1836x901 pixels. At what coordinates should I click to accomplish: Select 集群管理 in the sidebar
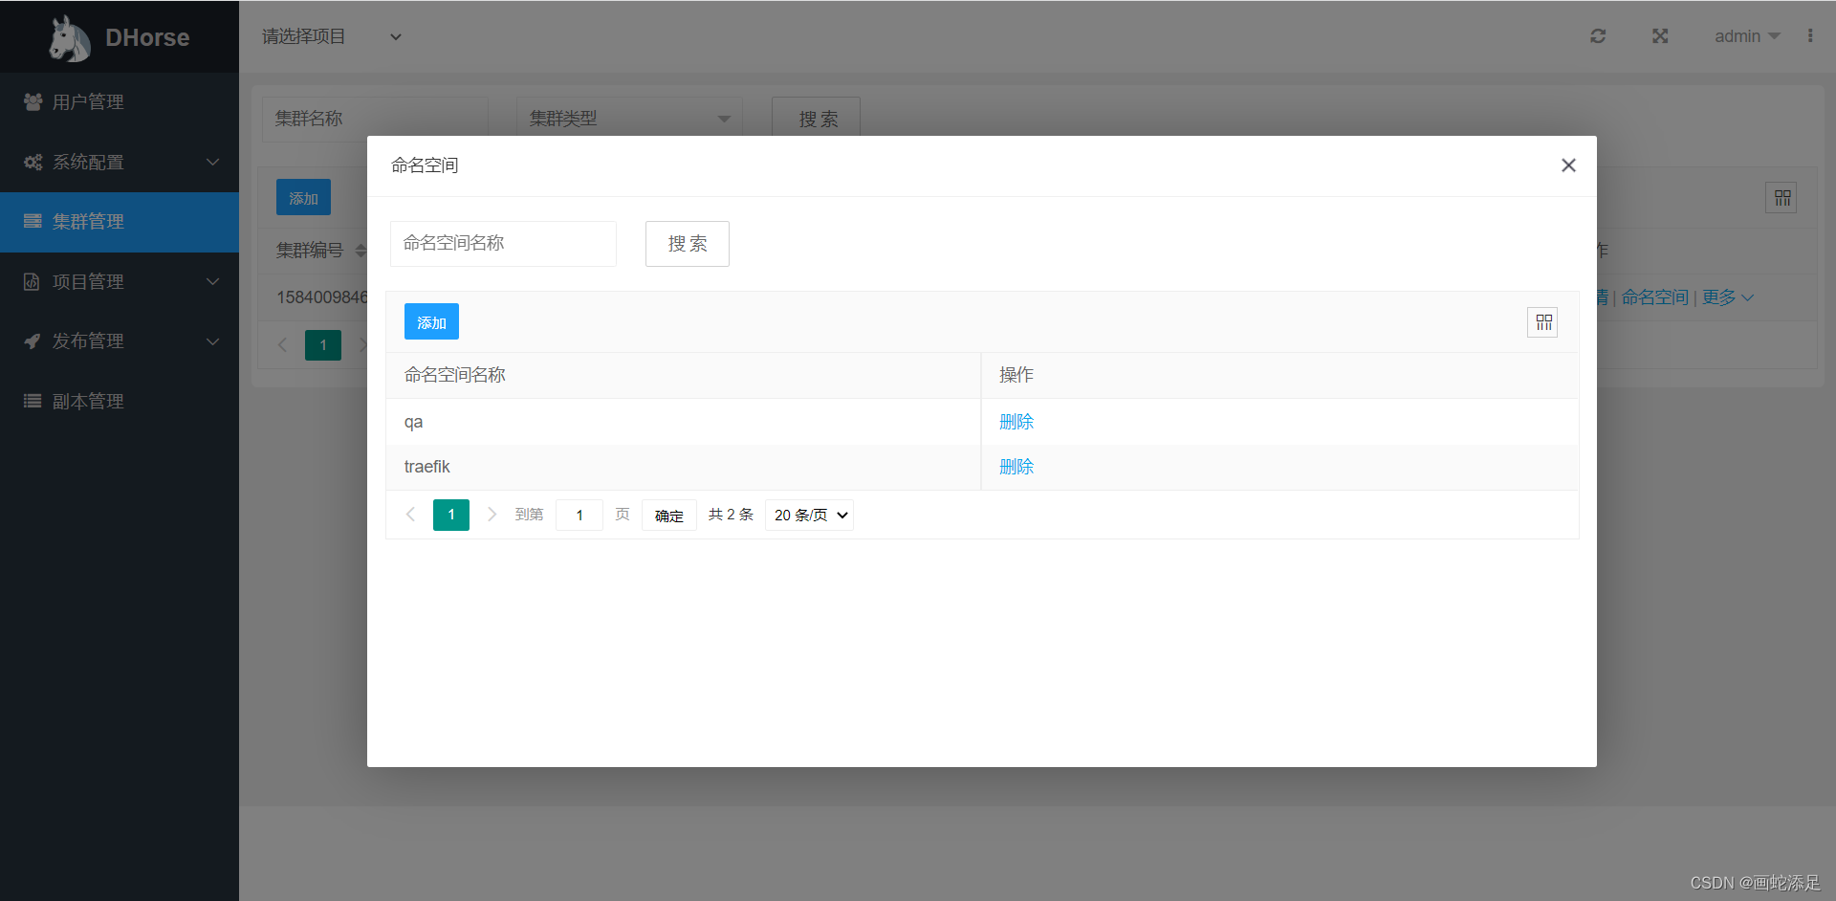point(120,222)
